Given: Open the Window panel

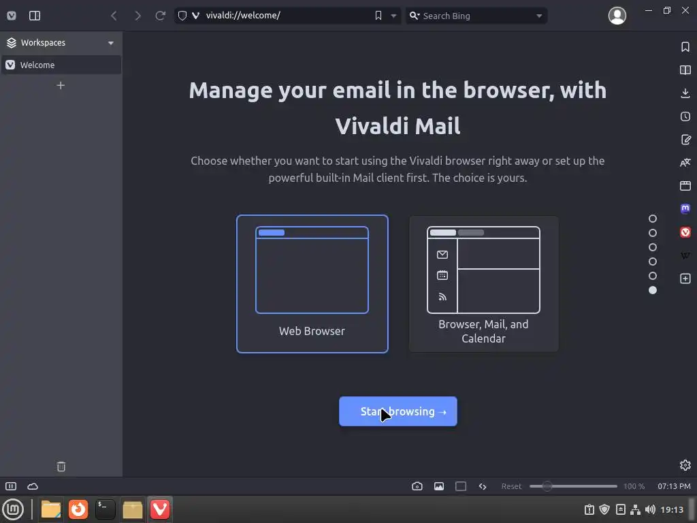Looking at the screenshot, I should [685, 185].
